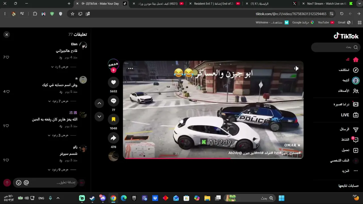Open Steam from the taskbar
The image size is (363, 204).
pyautogui.click(x=92, y=198)
